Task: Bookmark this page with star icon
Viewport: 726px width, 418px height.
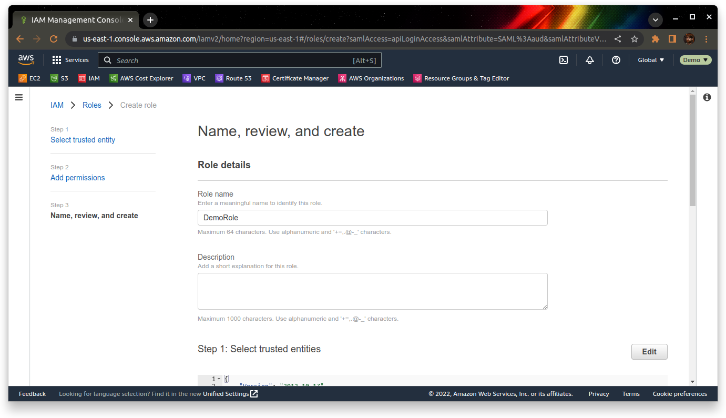Action: [x=635, y=39]
